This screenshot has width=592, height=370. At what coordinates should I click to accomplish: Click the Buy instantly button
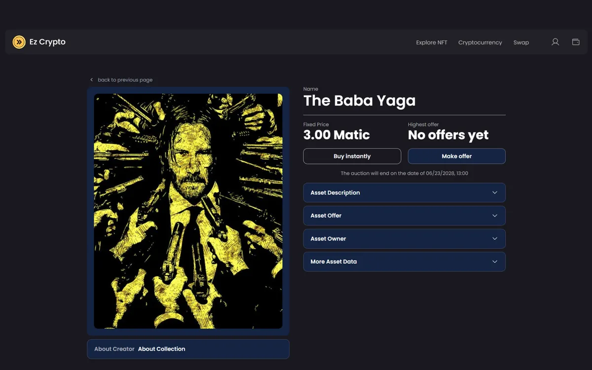tap(352, 156)
